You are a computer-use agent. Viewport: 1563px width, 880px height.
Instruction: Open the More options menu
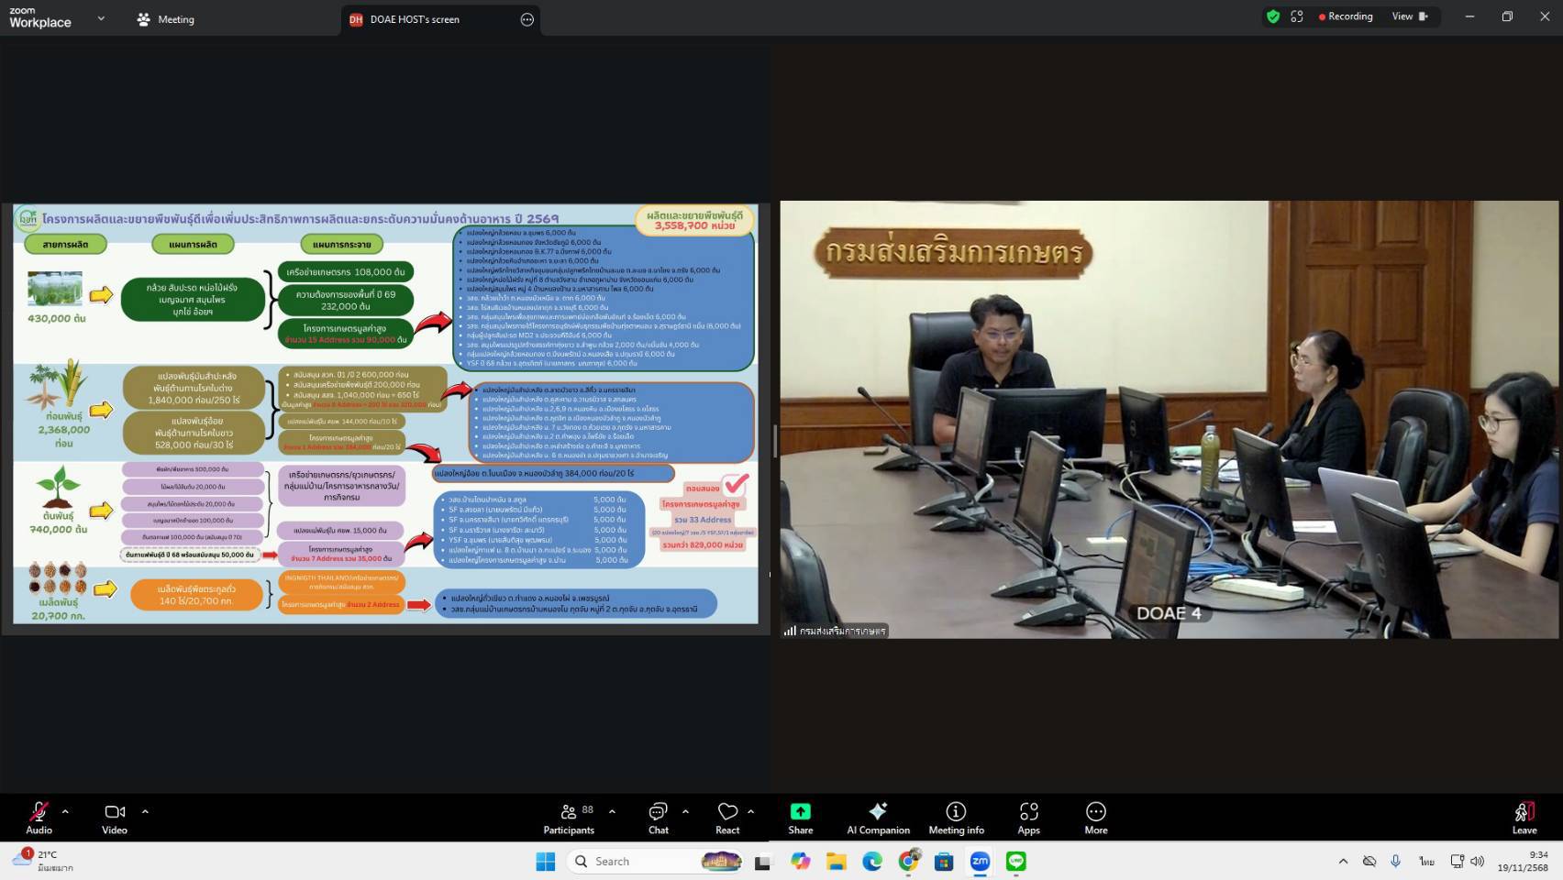coord(1095,817)
